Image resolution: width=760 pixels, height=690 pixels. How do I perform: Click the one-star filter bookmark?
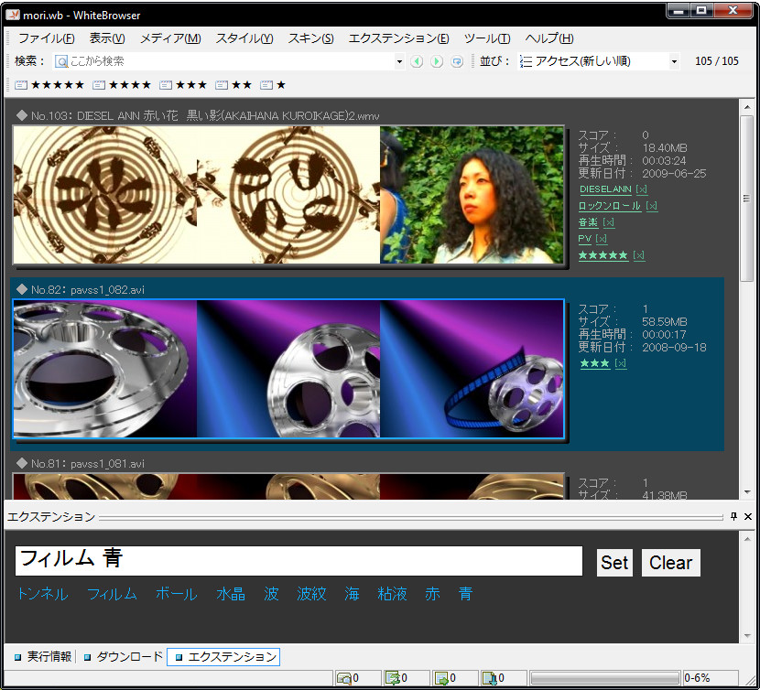coord(273,85)
